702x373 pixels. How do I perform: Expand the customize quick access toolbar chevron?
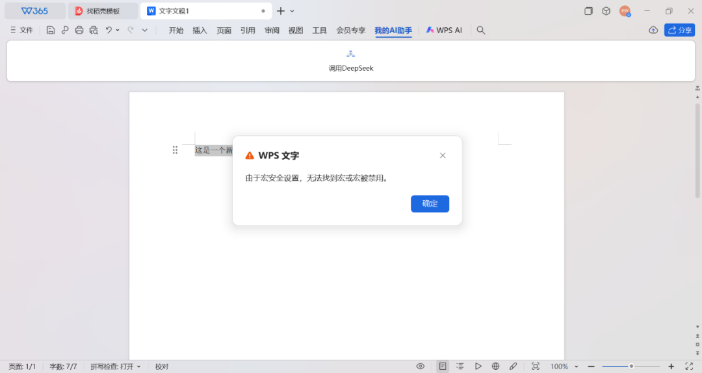tap(144, 30)
